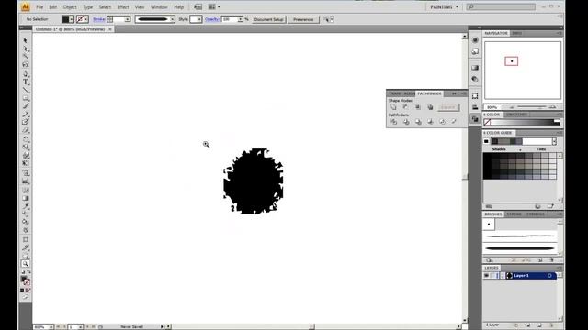Image resolution: width=588 pixels, height=330 pixels.
Task: Open the stroke color dropdown in control bar
Action: 85,19
